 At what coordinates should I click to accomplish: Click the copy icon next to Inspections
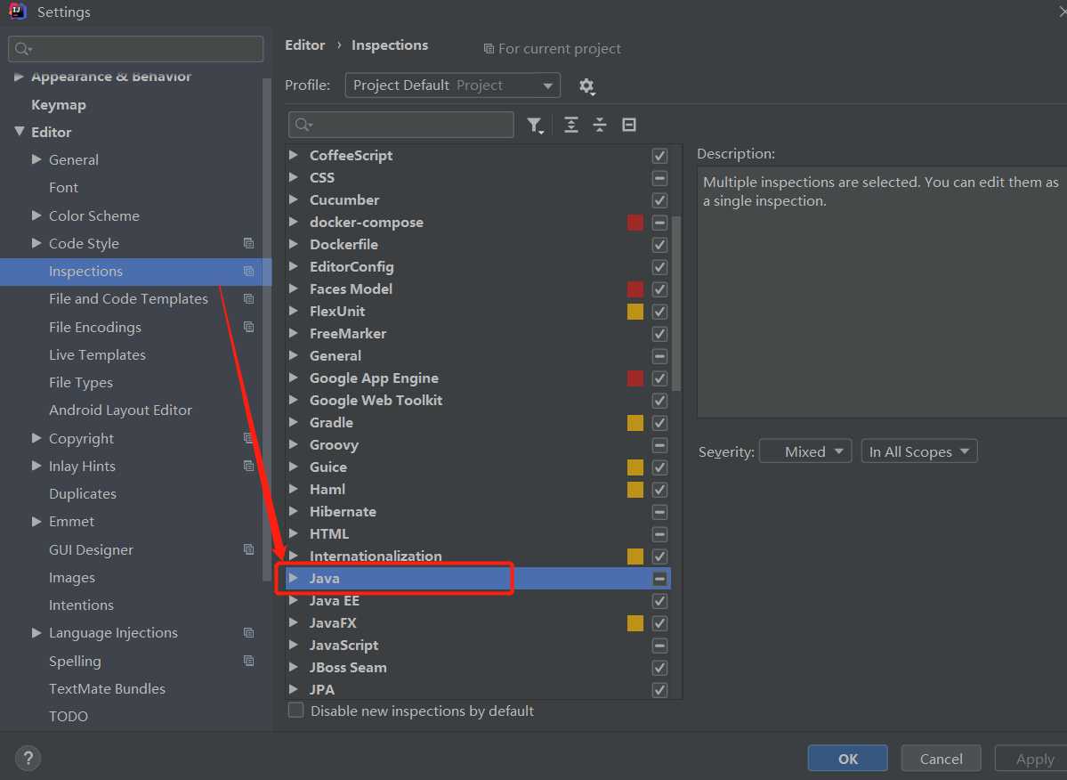[x=248, y=272]
